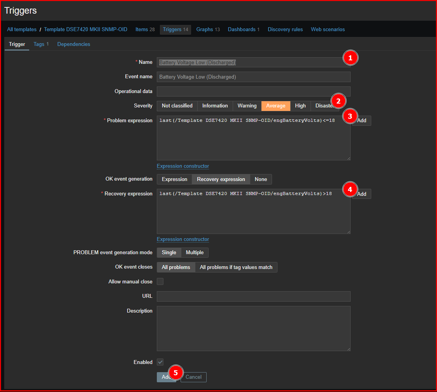
Task: Click into the Event name field
Action: (x=253, y=77)
